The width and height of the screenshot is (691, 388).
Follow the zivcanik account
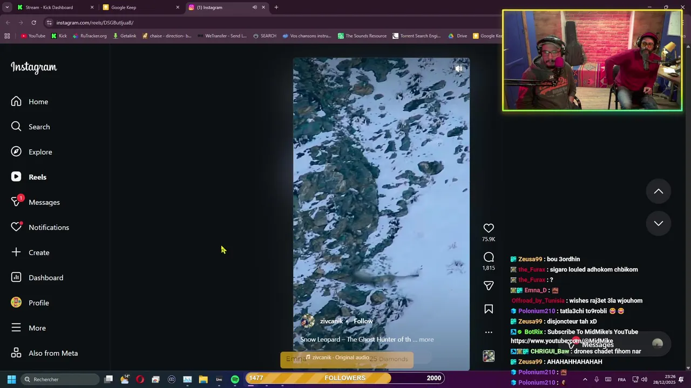point(363,321)
